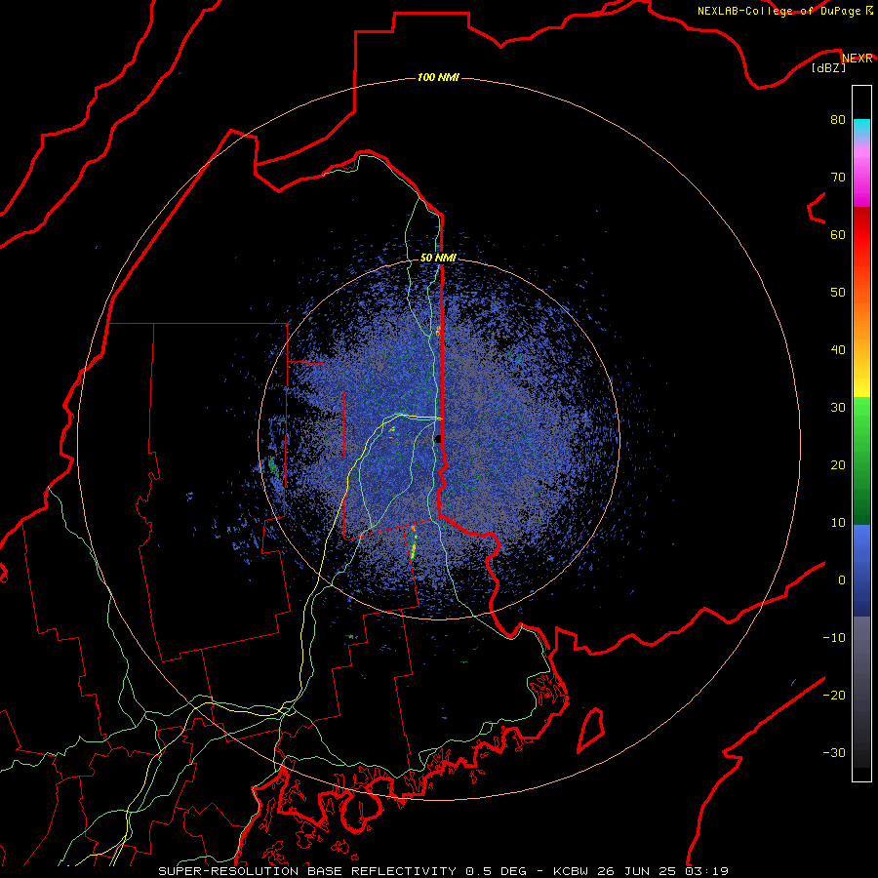Image resolution: width=878 pixels, height=878 pixels.
Task: Click the 100 NMI range ring label
Action: point(438,77)
